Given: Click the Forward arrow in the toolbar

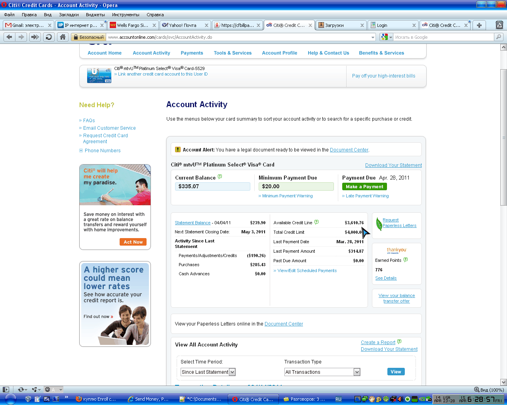Looking at the screenshot, I should [x=21, y=37].
